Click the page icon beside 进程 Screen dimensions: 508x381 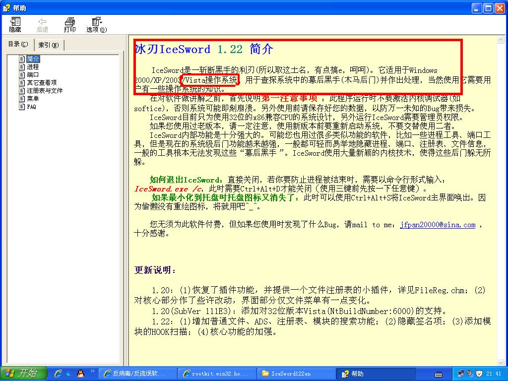[22, 67]
